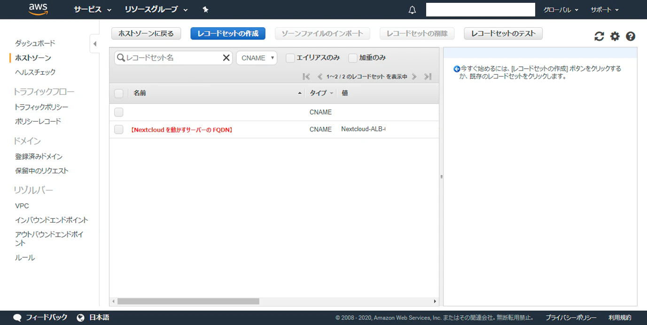
Task: Click ゾーンファイルのインポート button
Action: tap(322, 33)
